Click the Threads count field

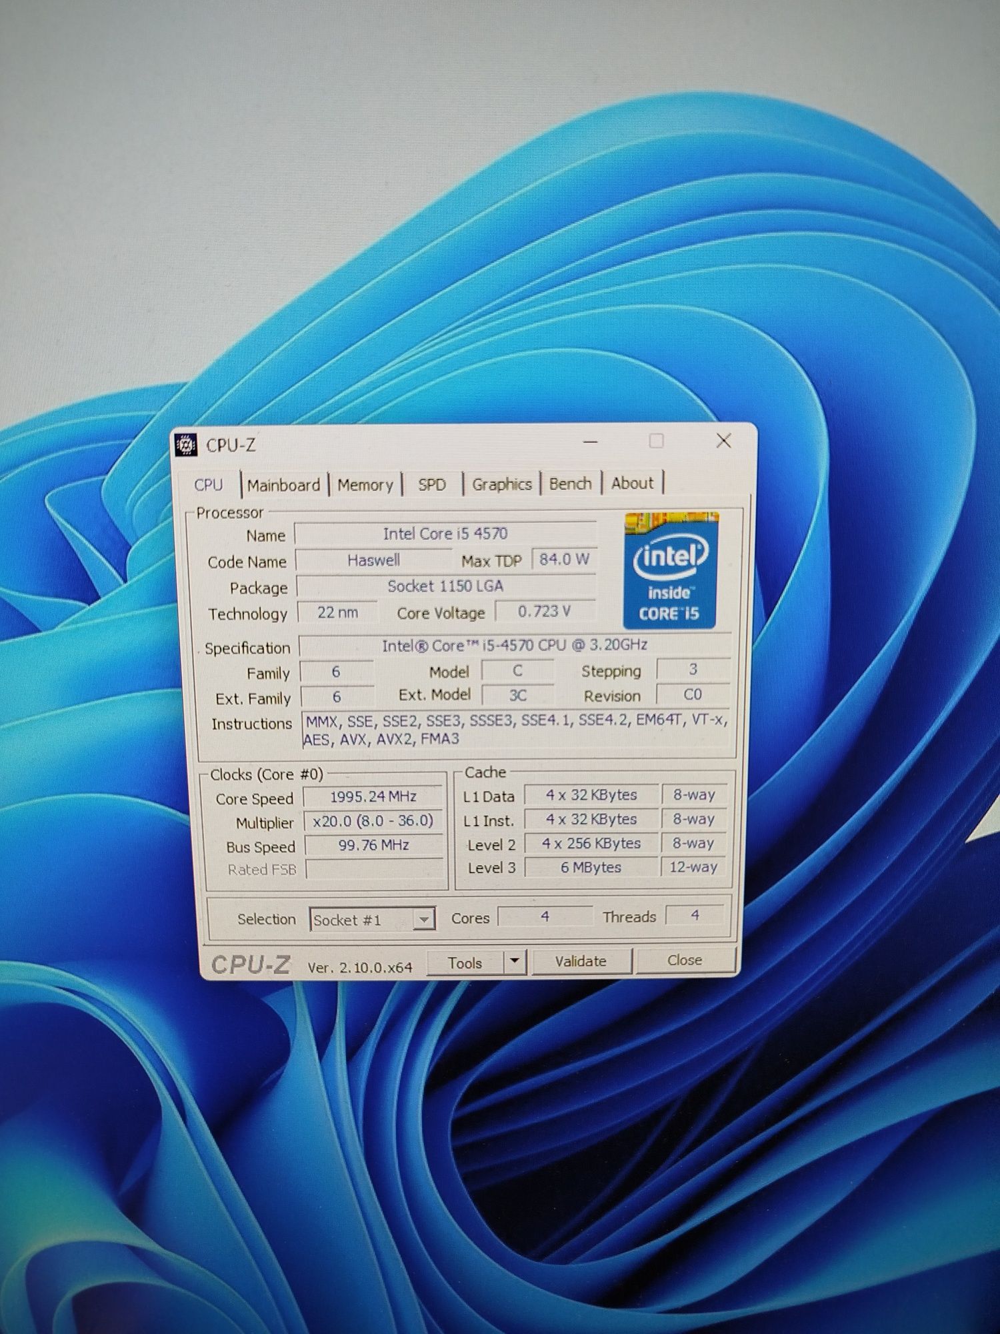(x=695, y=915)
